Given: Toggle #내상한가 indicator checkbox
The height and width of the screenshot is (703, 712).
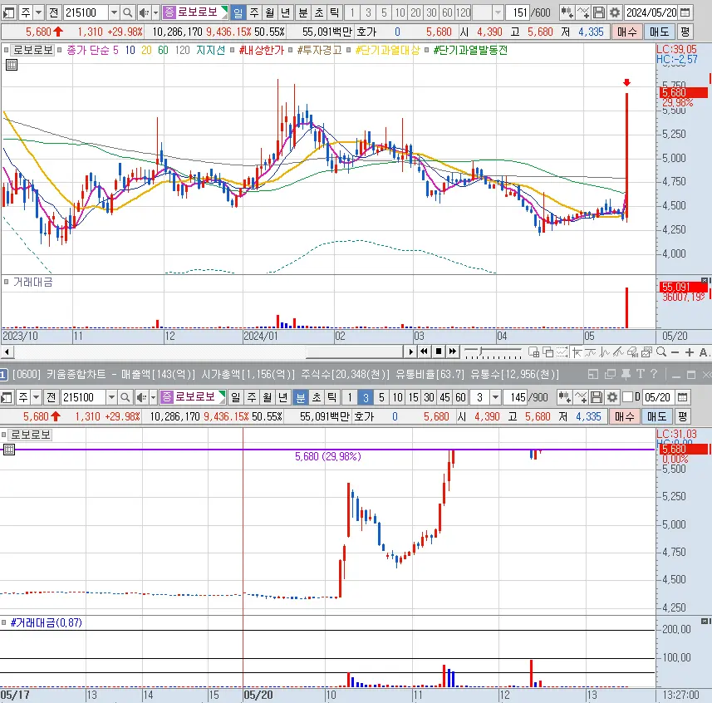Looking at the screenshot, I should pos(232,50).
